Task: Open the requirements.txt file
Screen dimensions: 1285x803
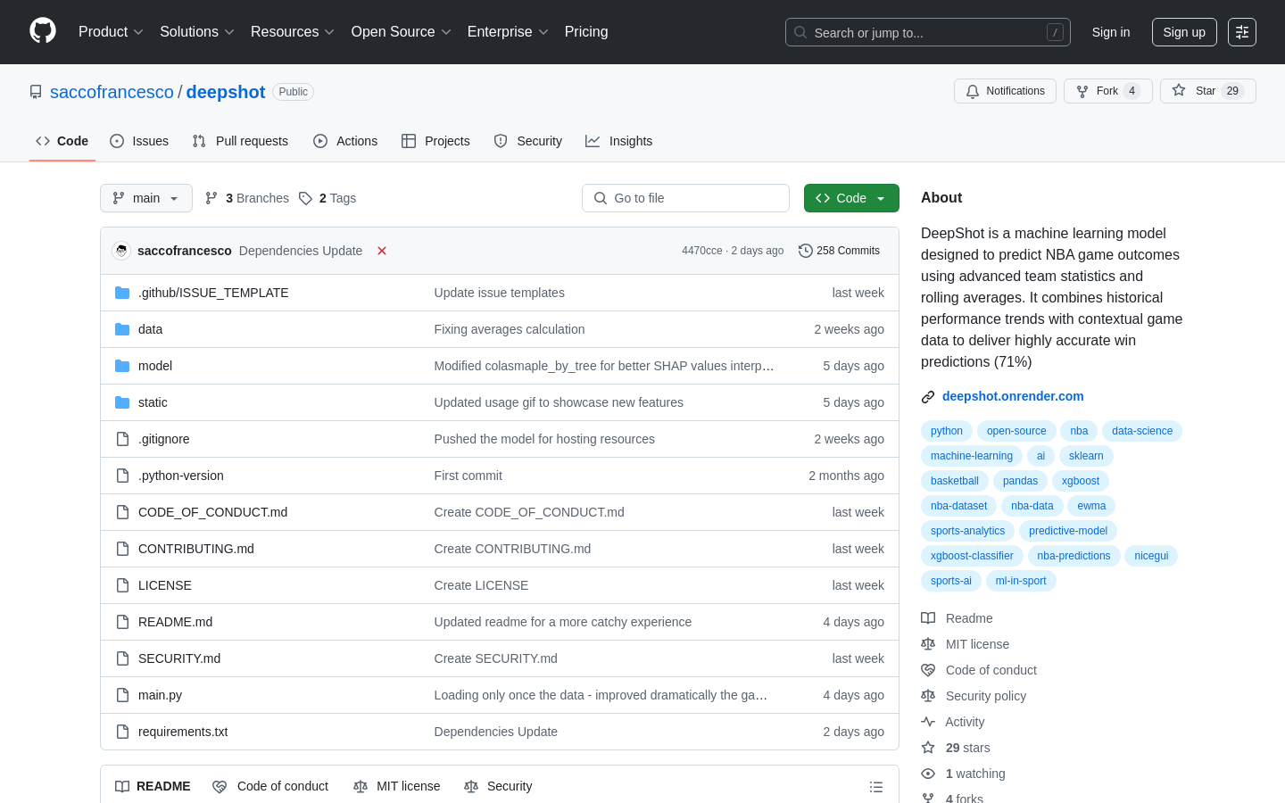Action: (x=183, y=732)
